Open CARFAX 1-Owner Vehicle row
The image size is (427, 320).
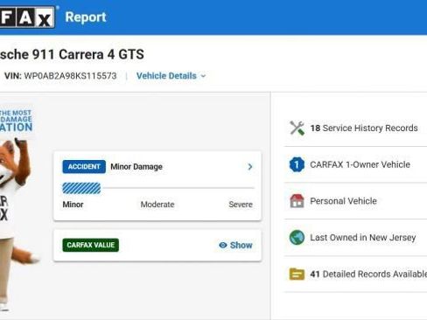(355, 164)
